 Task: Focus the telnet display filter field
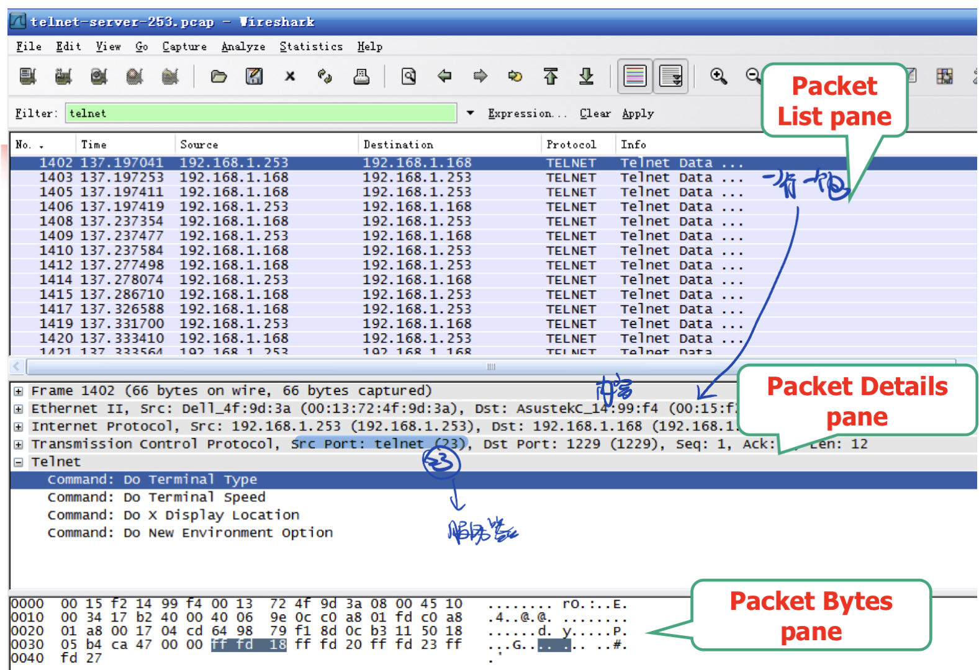tap(261, 114)
